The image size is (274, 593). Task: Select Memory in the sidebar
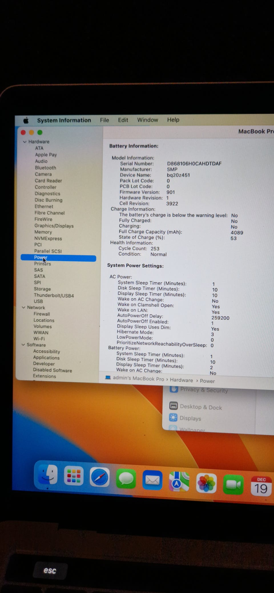tap(43, 232)
